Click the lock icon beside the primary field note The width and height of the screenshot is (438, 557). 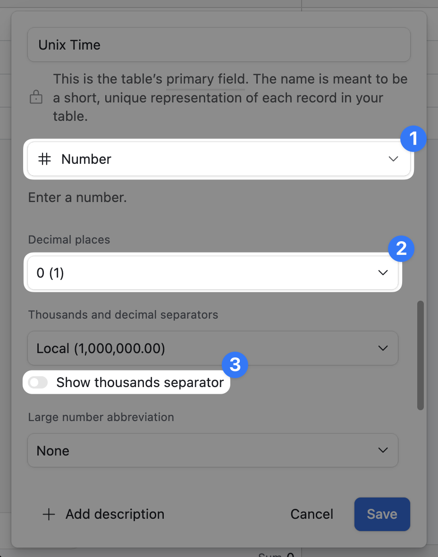(36, 98)
